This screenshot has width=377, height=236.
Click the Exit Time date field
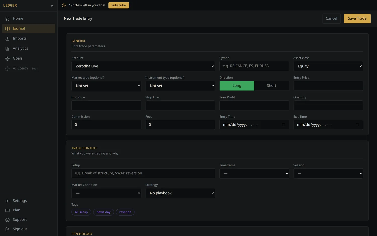pyautogui.click(x=328, y=125)
